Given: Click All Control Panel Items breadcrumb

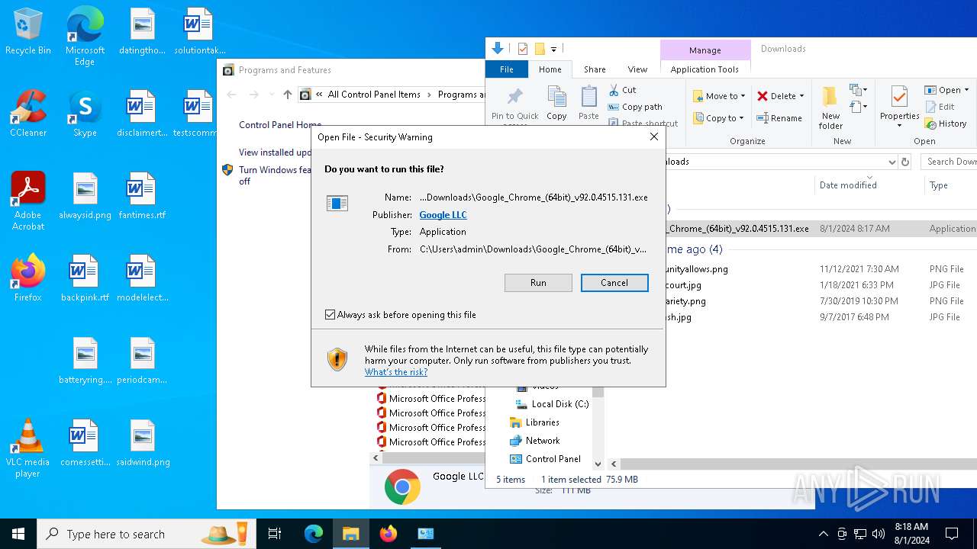Looking at the screenshot, I should 374,95.
